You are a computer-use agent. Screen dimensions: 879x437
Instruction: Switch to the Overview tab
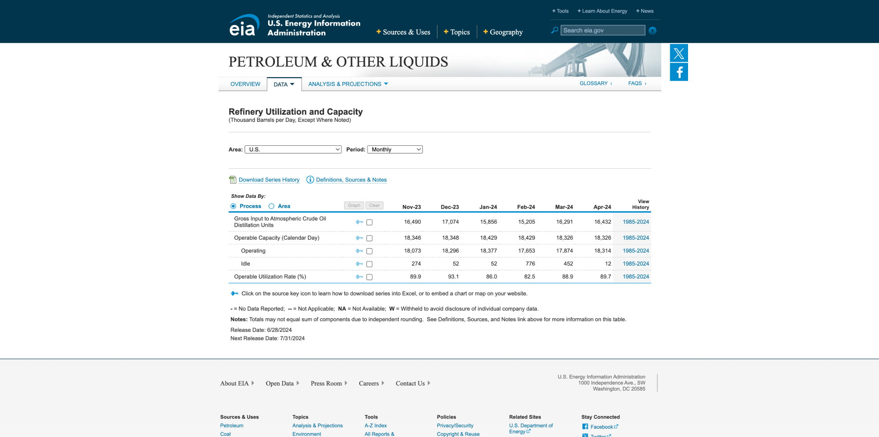coord(245,84)
